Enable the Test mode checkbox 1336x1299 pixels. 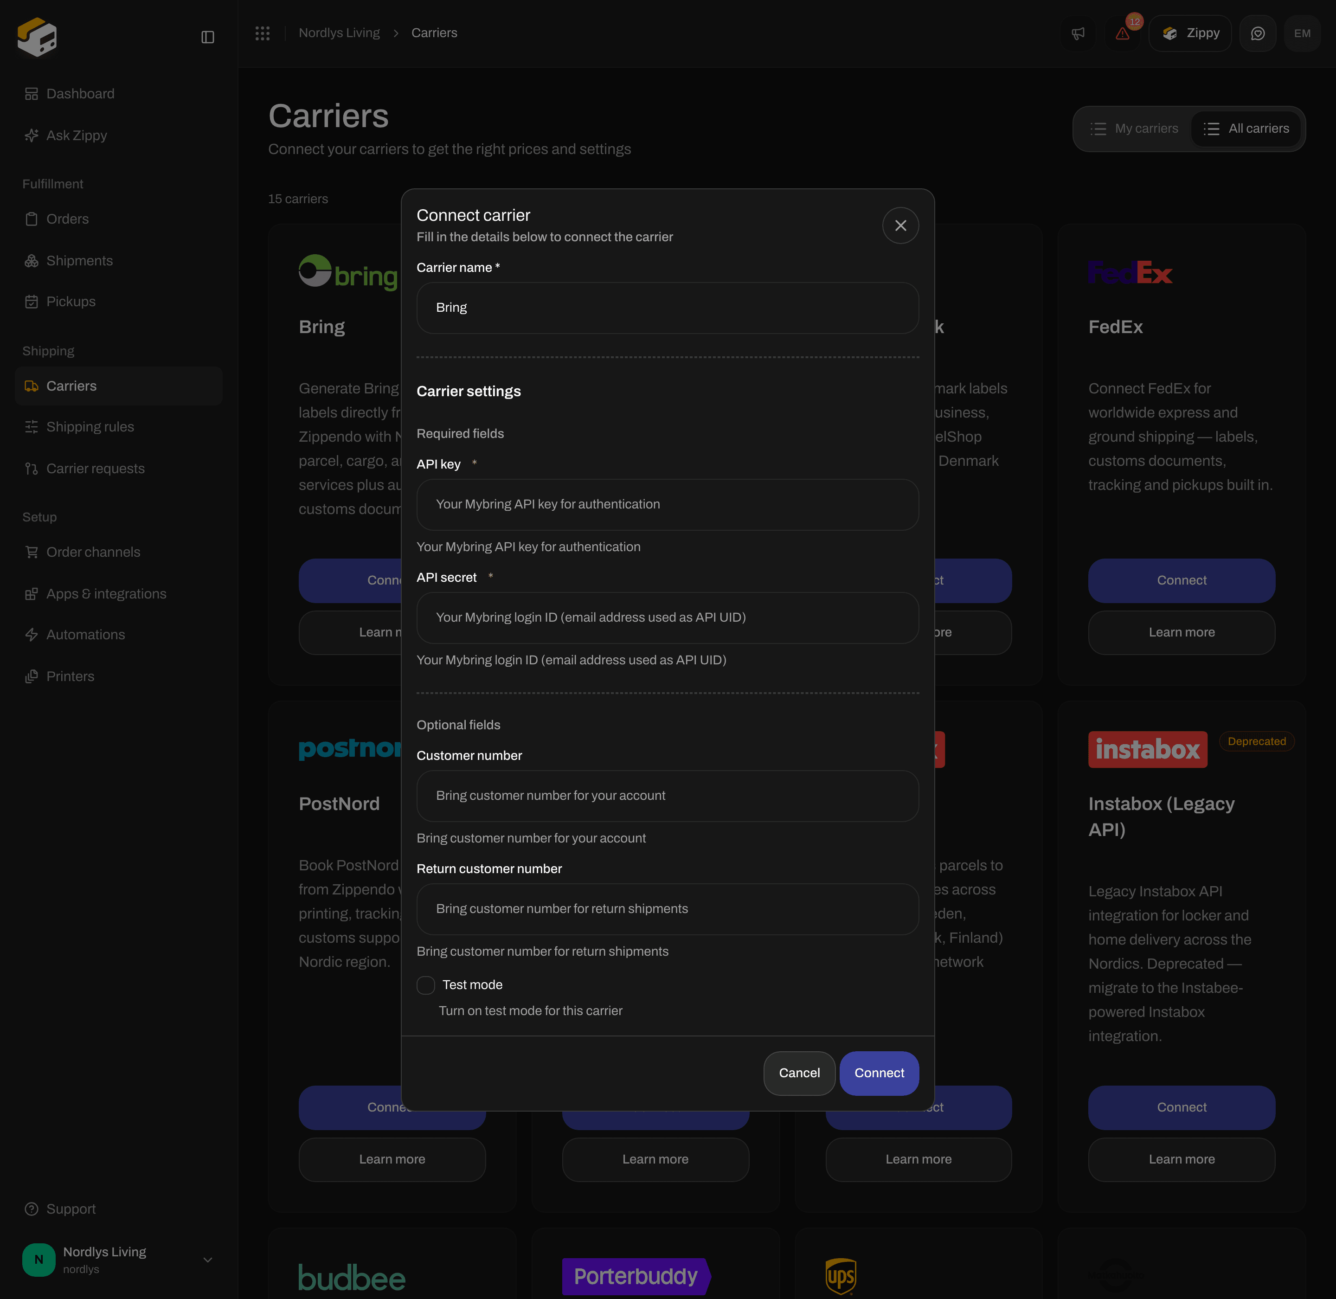(426, 984)
